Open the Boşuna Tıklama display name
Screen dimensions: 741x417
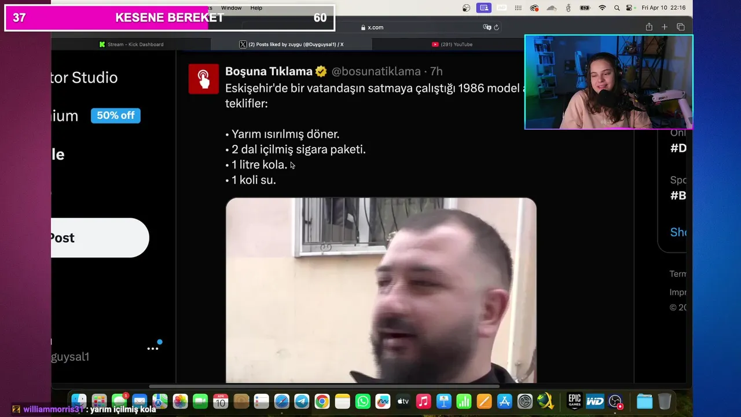click(x=269, y=71)
